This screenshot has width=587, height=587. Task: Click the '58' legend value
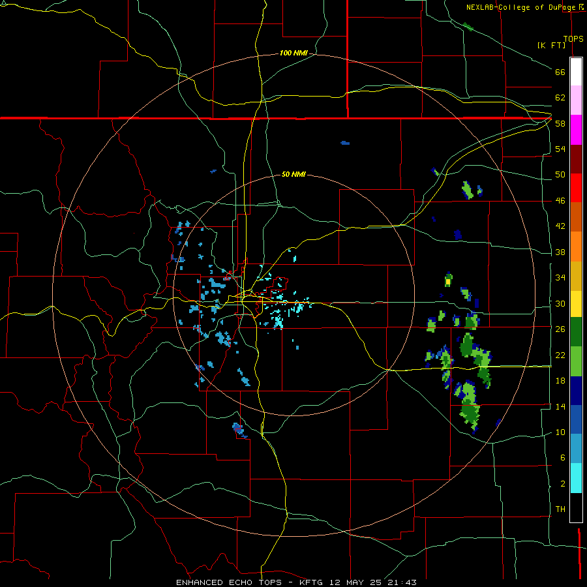560,123
